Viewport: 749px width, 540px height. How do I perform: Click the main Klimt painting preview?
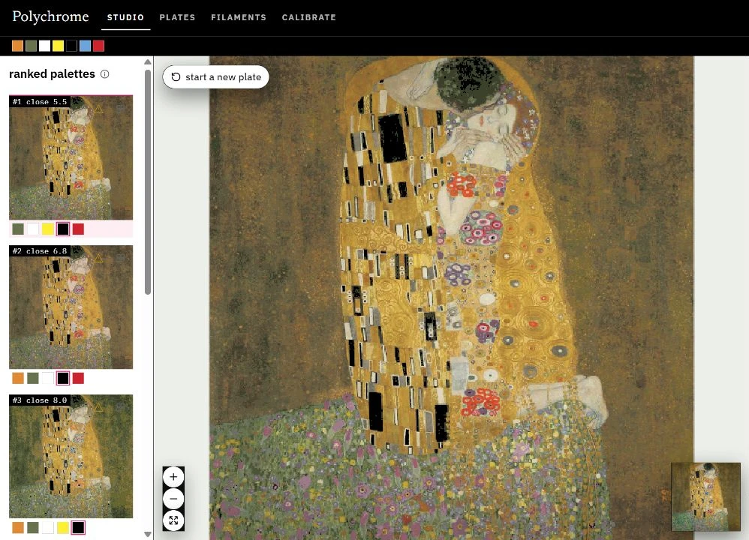click(x=451, y=298)
